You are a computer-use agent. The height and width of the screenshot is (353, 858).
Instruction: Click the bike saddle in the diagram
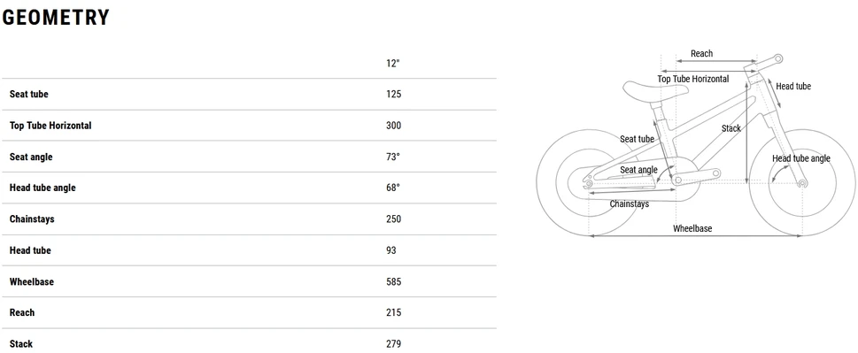pyautogui.click(x=653, y=90)
